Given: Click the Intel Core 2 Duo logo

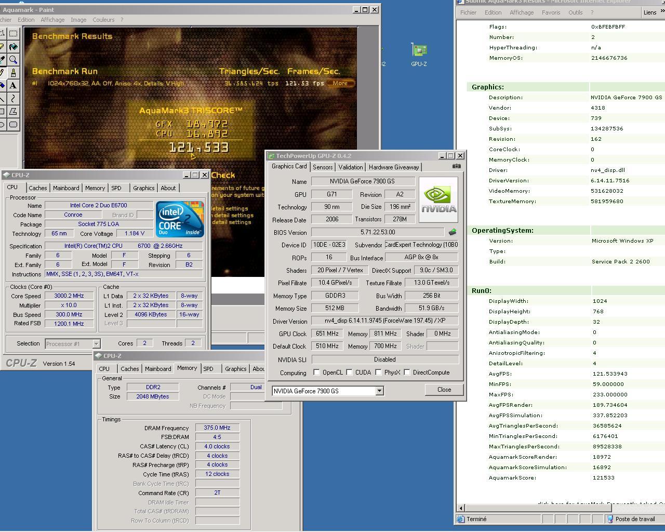Looking at the screenshot, I should (180, 219).
